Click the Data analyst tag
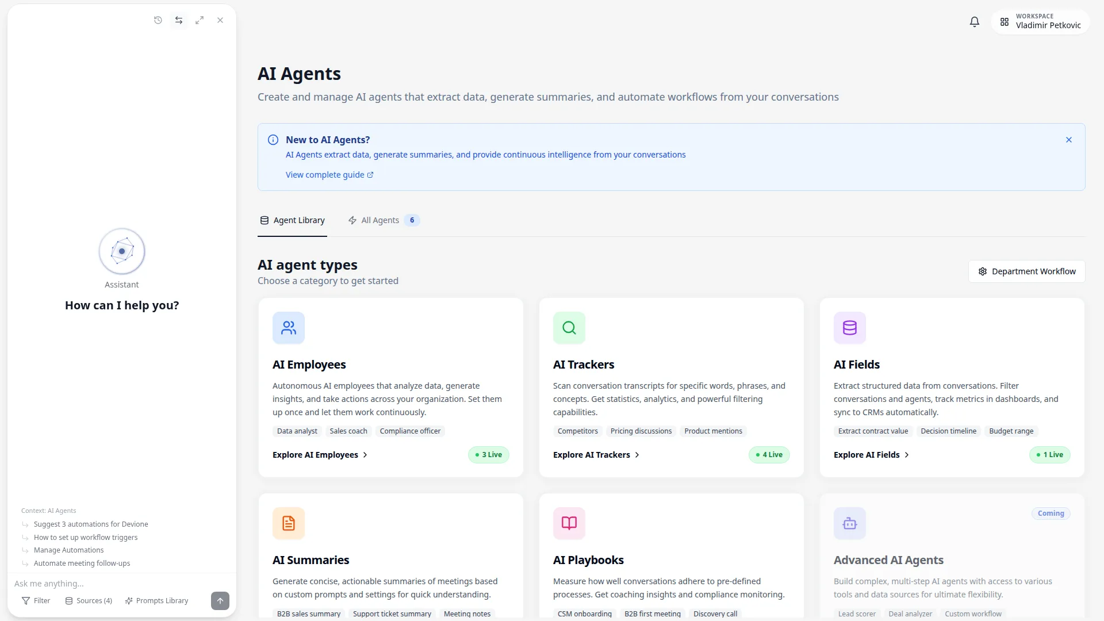The width and height of the screenshot is (1104, 621). [297, 431]
